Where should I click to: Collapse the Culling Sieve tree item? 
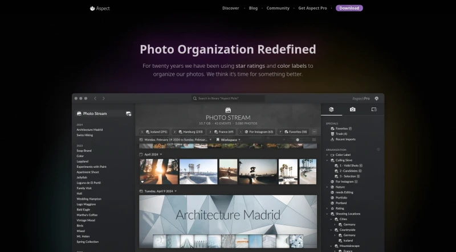coord(327,160)
